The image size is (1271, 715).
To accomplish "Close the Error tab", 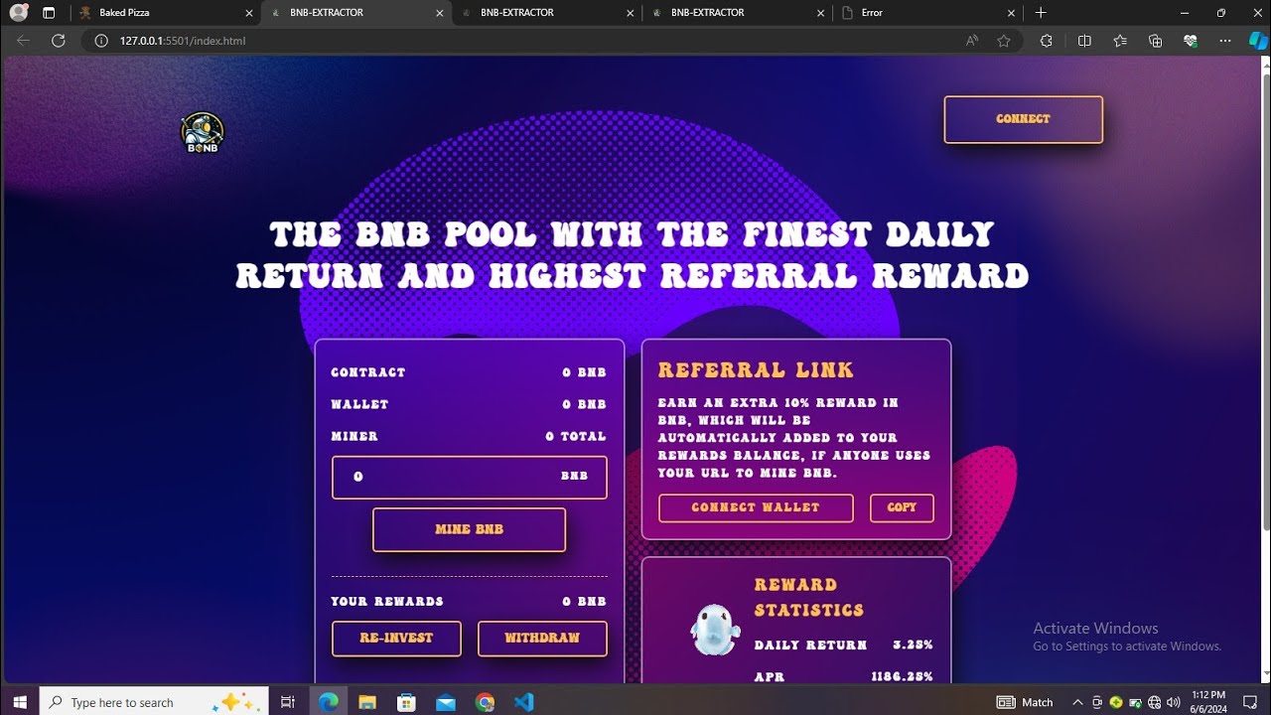I will coord(1011,13).
